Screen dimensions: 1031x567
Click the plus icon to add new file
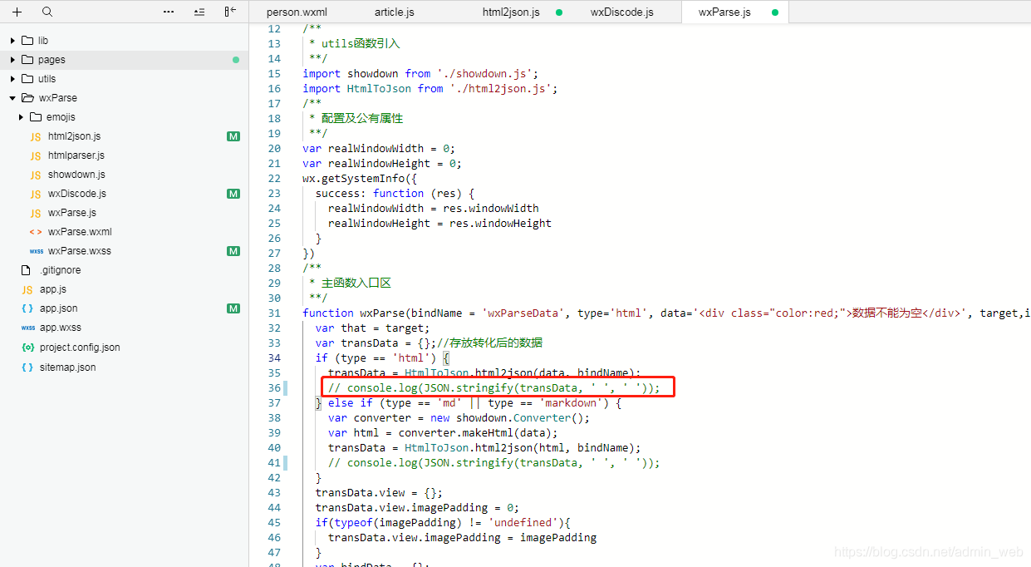pyautogui.click(x=17, y=12)
